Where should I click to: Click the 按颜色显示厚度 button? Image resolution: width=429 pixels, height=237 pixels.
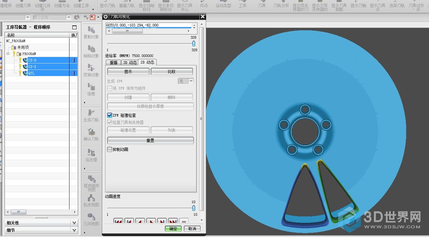[151, 106]
